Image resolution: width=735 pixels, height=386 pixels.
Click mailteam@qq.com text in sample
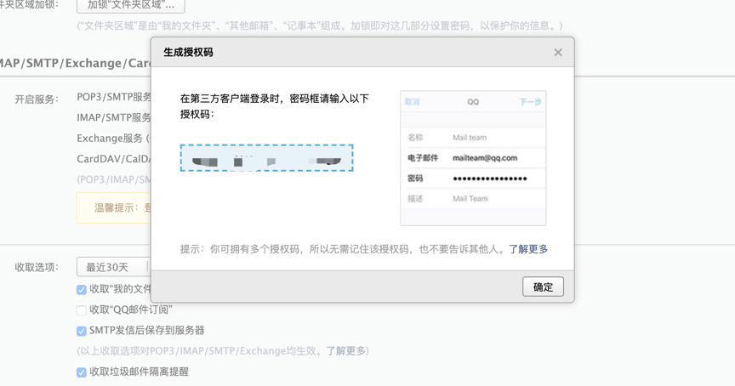point(485,158)
